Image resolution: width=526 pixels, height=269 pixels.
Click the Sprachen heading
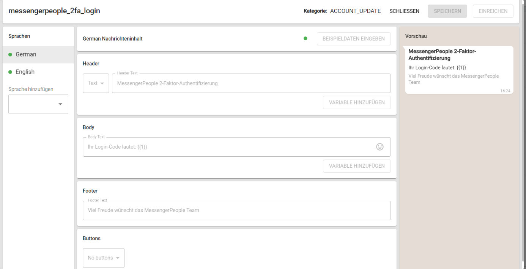(x=19, y=36)
